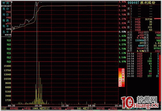The height and width of the screenshot is (111, 162).
Task: Click turnover rate 4.53%
Action: (x=140, y=51)
